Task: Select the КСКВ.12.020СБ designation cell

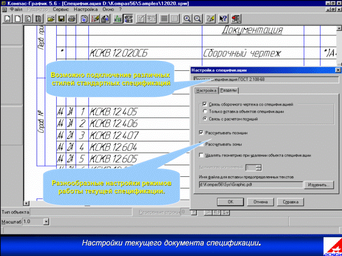Action: [145, 53]
